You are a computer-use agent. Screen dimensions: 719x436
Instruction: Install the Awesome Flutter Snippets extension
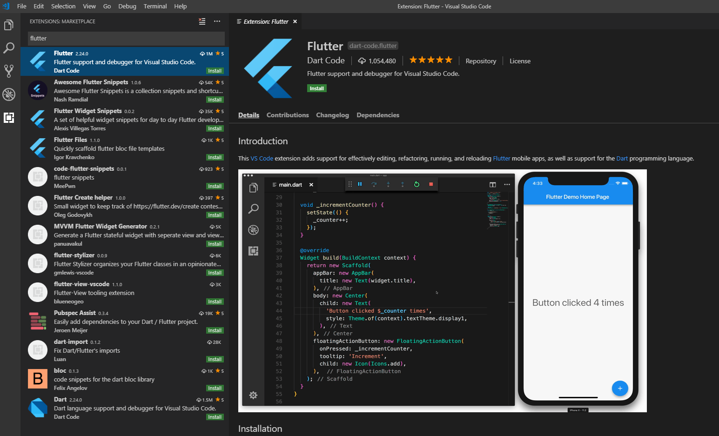tap(215, 99)
